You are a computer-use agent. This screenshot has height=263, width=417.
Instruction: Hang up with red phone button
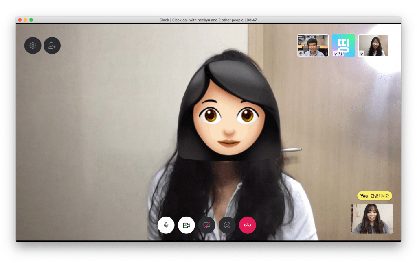coord(248,225)
